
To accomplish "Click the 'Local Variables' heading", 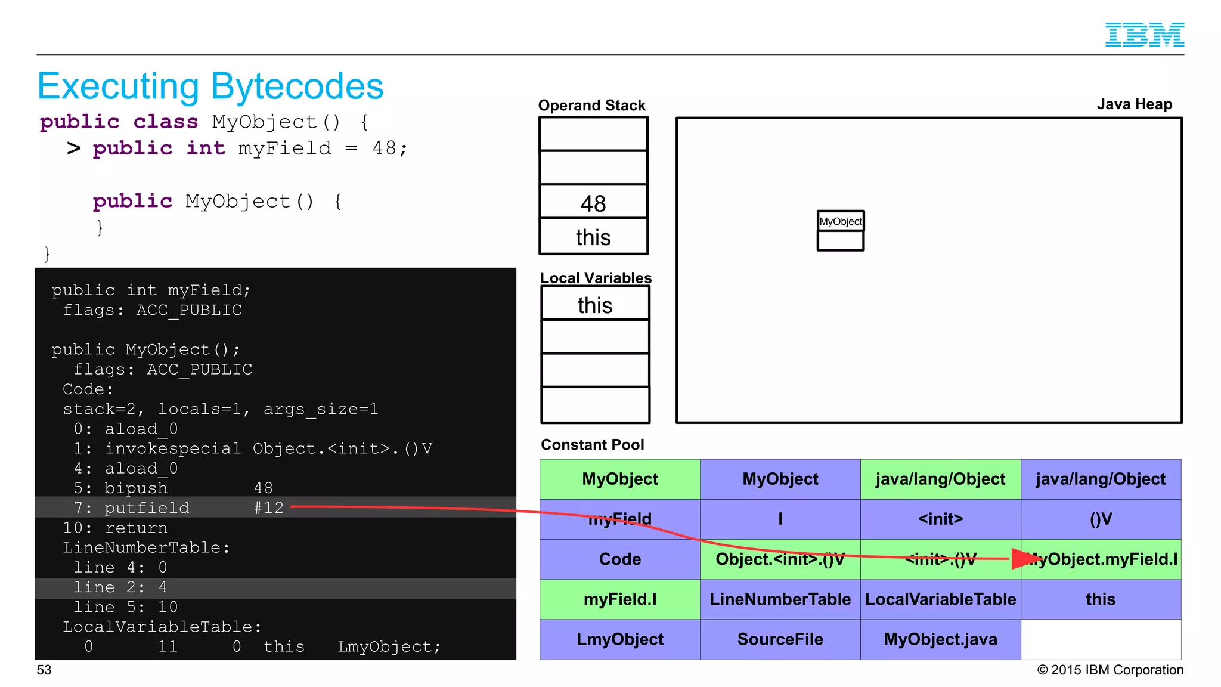I will [x=596, y=278].
